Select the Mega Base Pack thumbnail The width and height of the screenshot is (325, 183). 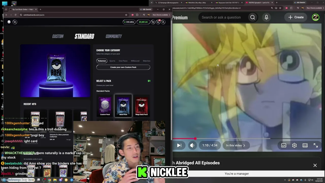pos(141,106)
